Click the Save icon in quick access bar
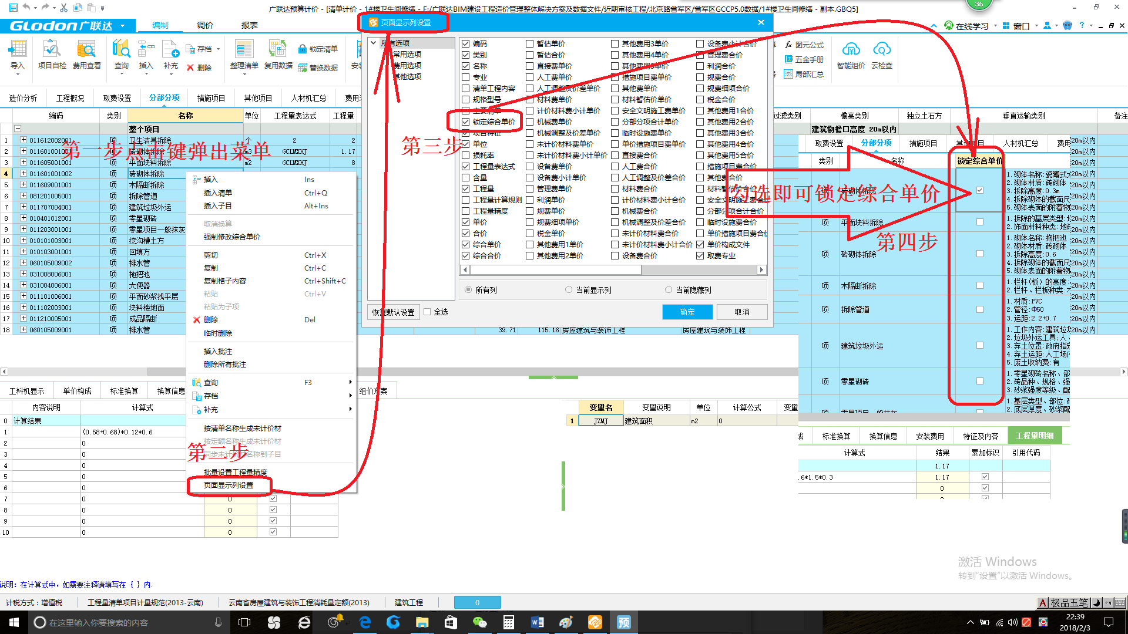1128x634 pixels. (x=13, y=8)
